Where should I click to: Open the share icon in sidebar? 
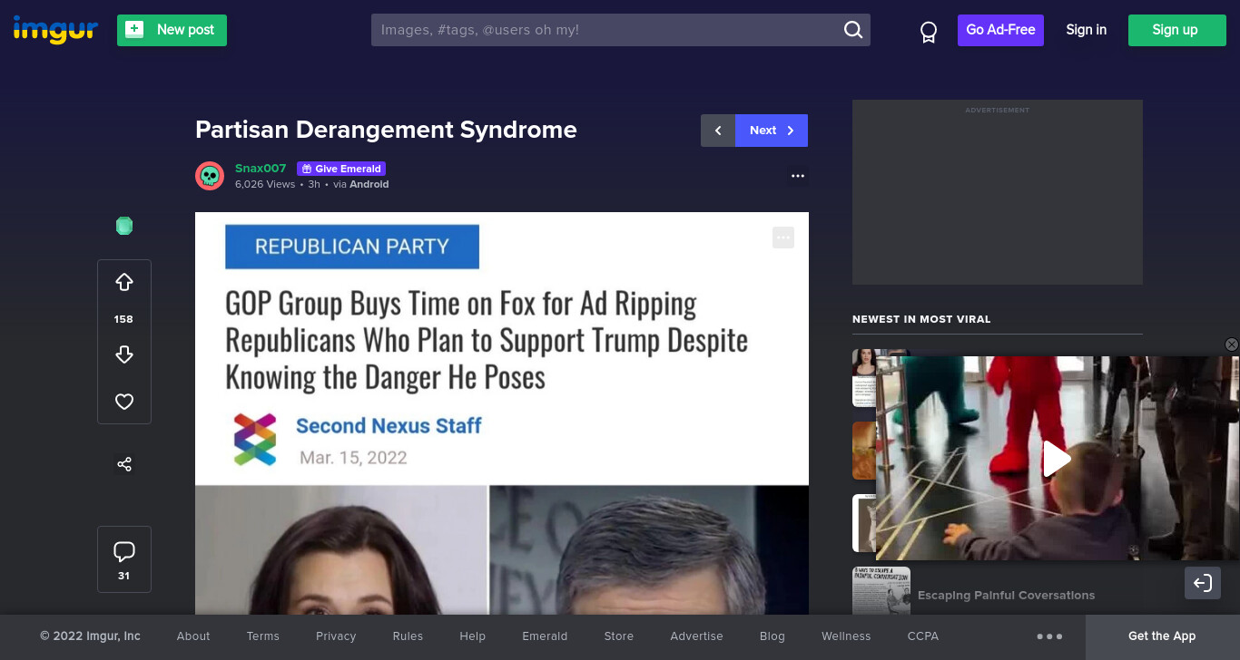click(124, 464)
